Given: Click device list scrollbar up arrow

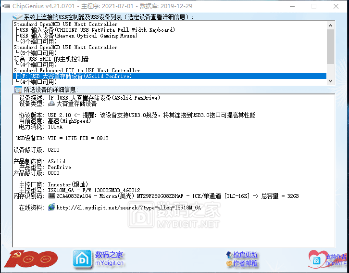Looking at the screenshot, I should tap(331, 26).
